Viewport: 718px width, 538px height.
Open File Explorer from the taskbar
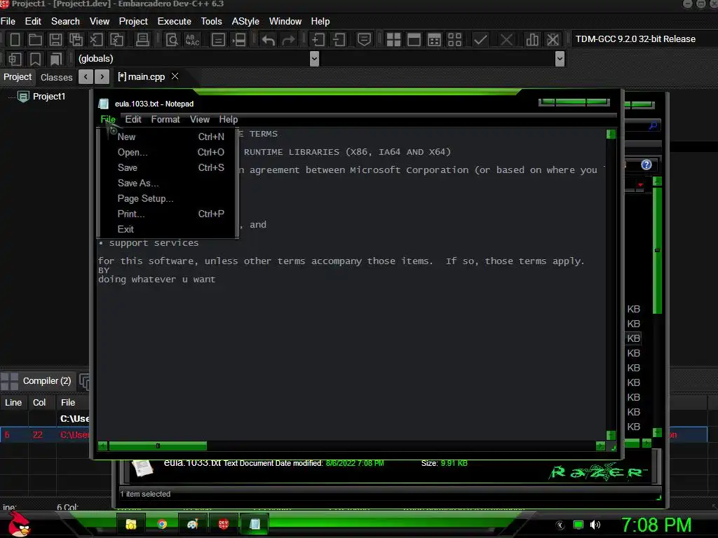(131, 524)
